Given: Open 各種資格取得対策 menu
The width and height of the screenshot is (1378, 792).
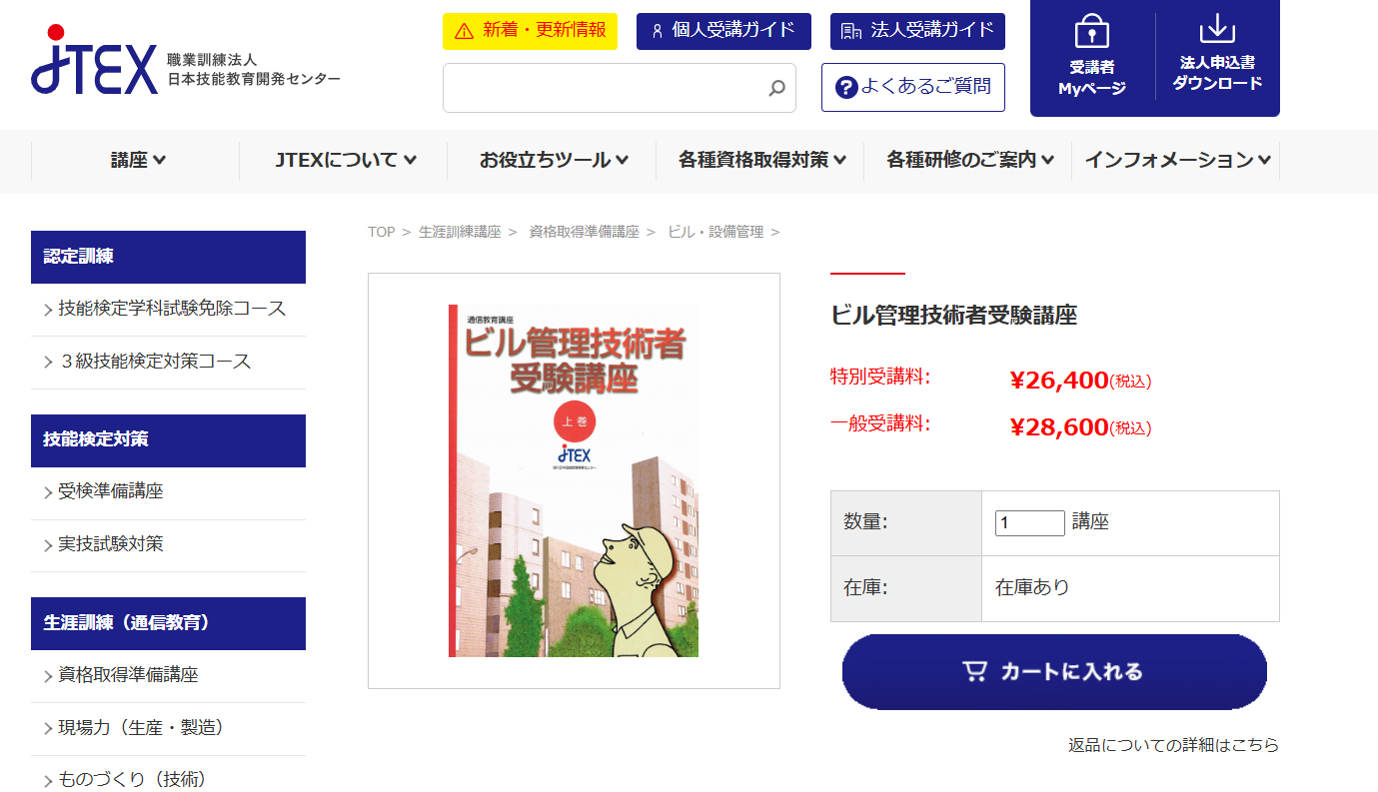Looking at the screenshot, I should click(761, 160).
